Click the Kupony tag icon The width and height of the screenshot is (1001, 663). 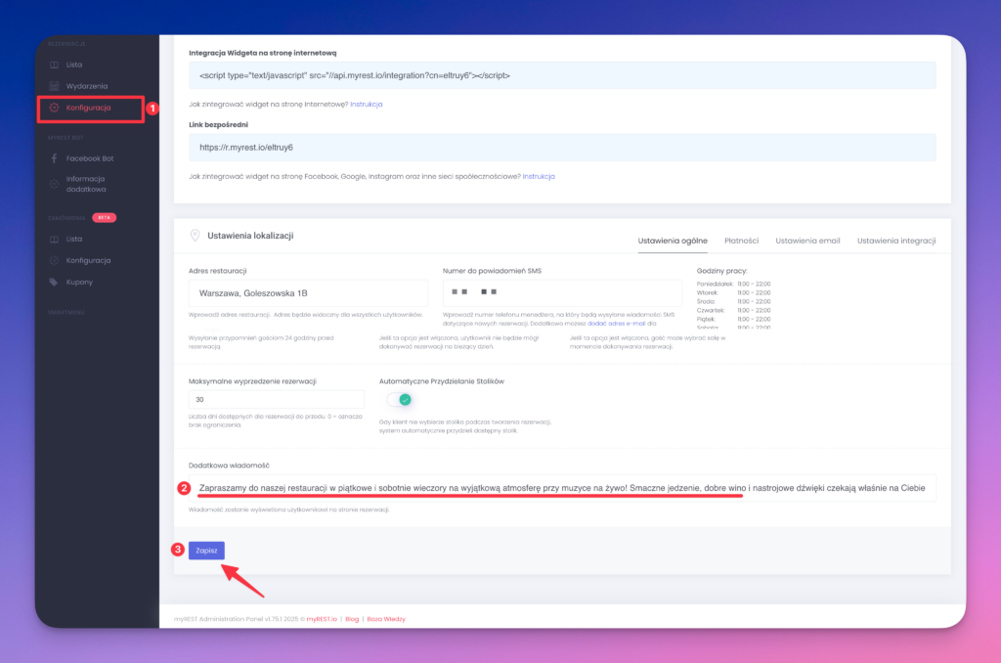55,282
